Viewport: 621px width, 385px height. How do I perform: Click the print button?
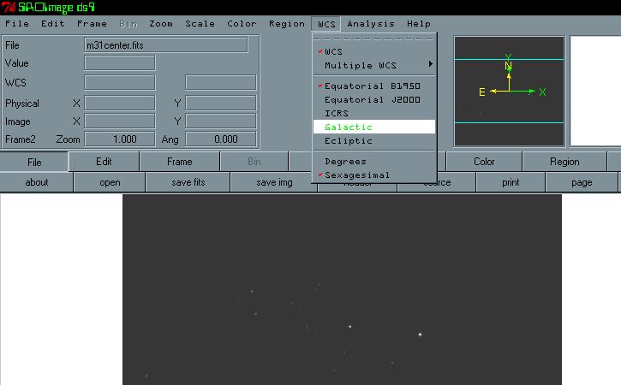(511, 182)
